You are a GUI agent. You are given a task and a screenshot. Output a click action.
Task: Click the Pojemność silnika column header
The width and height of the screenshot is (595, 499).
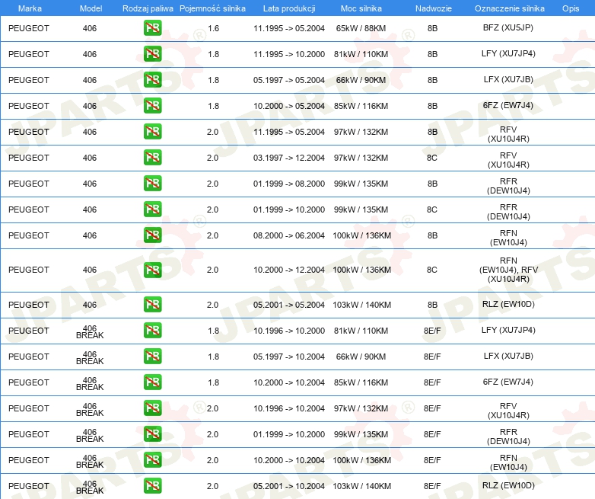click(x=212, y=8)
